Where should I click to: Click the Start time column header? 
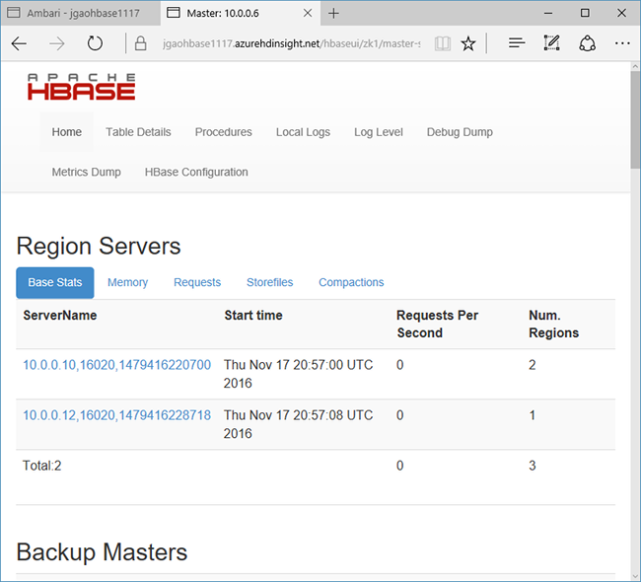pos(253,316)
